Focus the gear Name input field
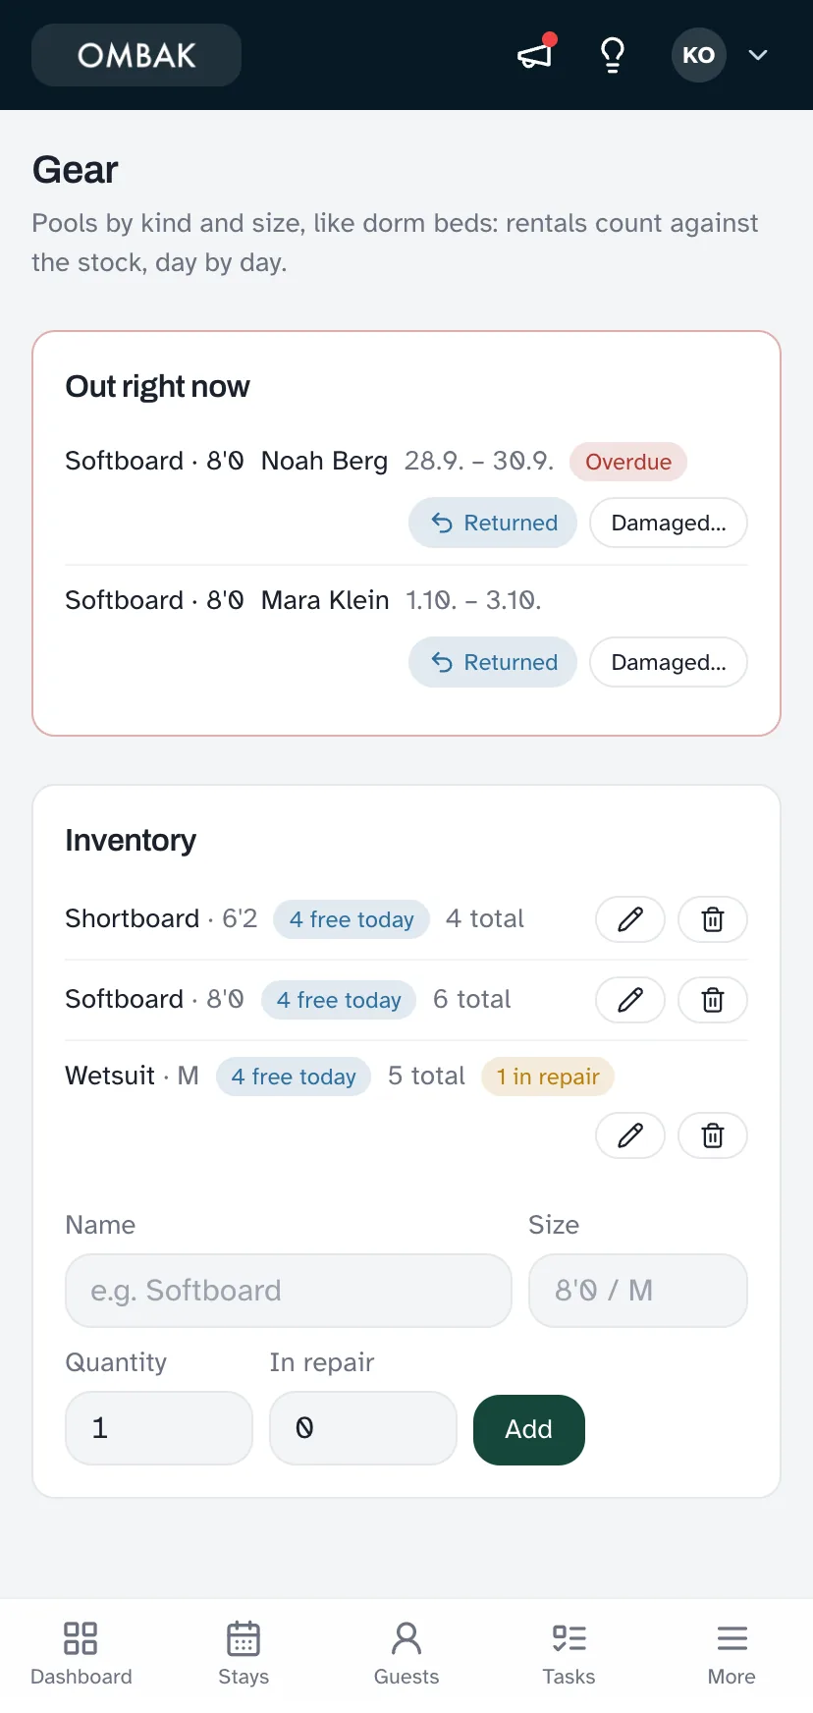Viewport: 813px width, 1713px height. point(289,1291)
